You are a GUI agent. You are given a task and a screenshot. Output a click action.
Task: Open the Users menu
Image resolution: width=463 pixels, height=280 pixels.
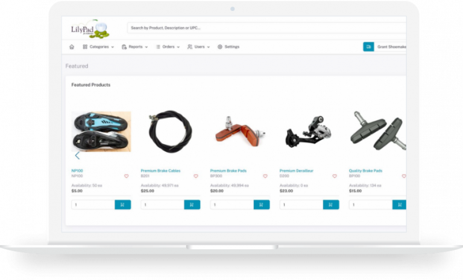(x=198, y=46)
